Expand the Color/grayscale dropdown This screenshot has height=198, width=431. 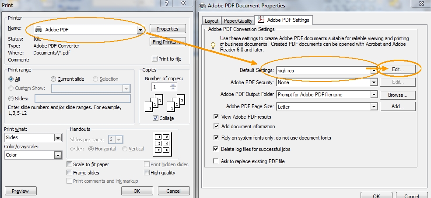point(58,155)
